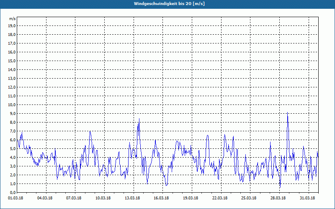Click the 4,0 y-axis label
The image size is (335, 209).
coord(13,158)
